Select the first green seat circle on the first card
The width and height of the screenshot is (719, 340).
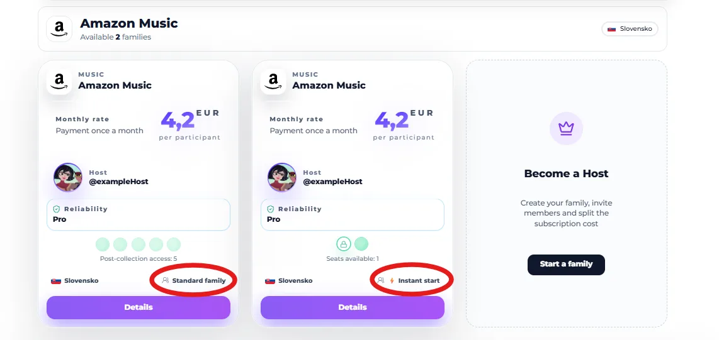[x=103, y=244]
